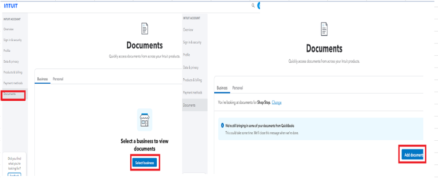
Task: Open Products & billing in right screenshot sidebar
Action: coord(193,80)
